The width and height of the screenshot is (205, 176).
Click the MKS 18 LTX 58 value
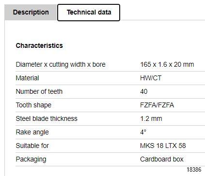click(x=163, y=146)
